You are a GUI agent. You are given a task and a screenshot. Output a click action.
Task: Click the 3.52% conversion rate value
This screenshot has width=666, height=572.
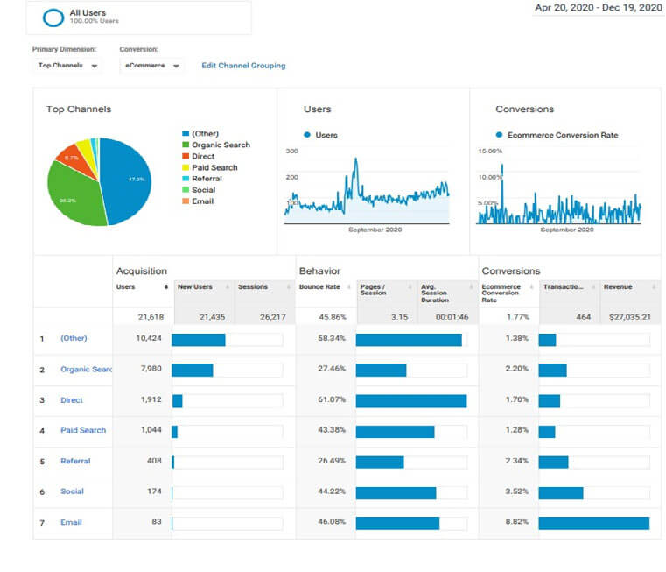517,491
